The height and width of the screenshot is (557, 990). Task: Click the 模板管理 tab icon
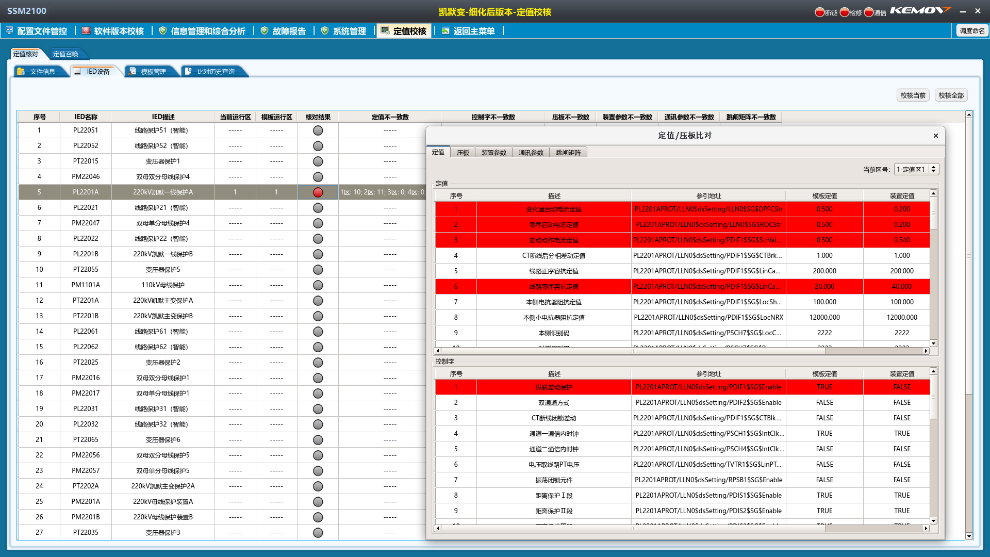click(133, 72)
